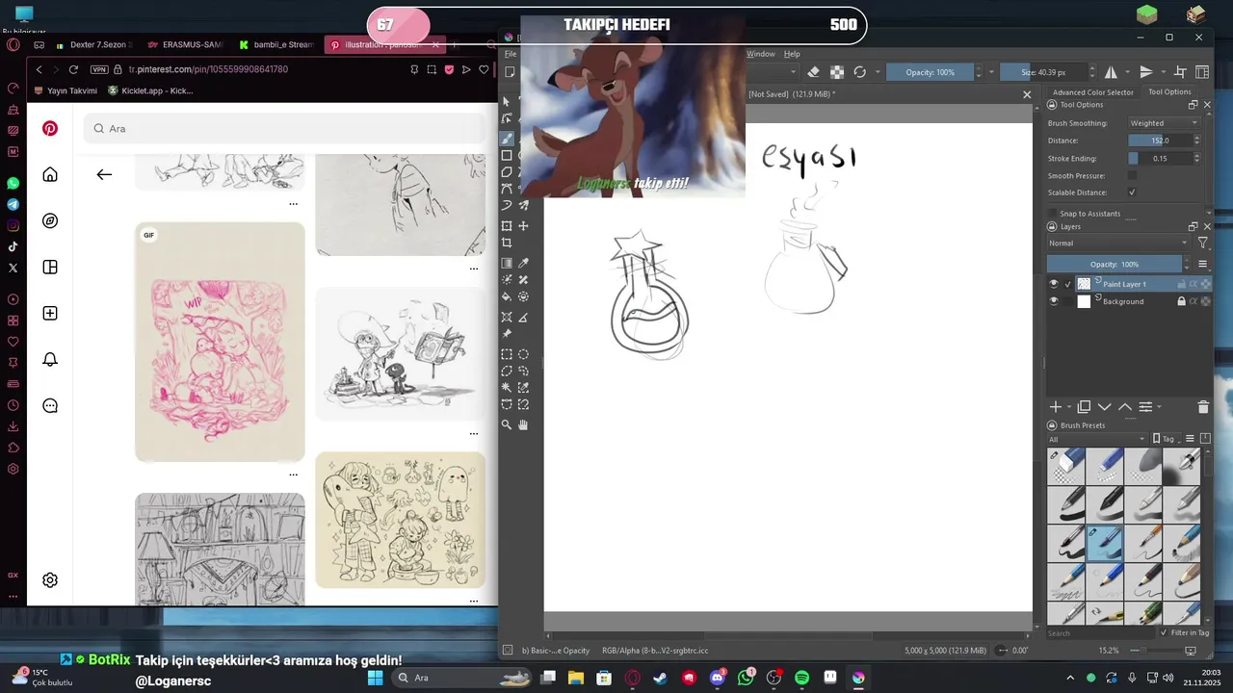This screenshot has width=1233, height=693.
Task: Select the Rectangle tool in Krita toolbox
Action: click(x=507, y=156)
